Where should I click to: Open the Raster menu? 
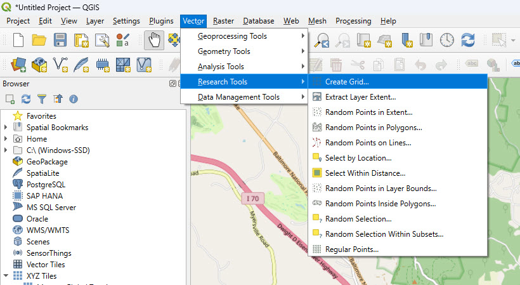click(223, 21)
